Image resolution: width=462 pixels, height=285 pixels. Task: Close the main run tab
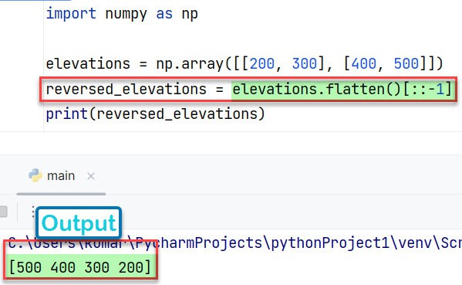point(91,176)
